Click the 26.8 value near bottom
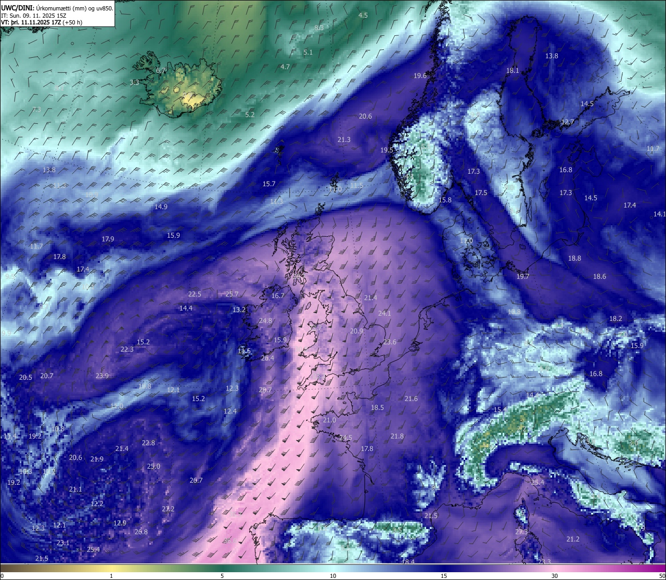This screenshot has width=666, height=580. click(141, 532)
